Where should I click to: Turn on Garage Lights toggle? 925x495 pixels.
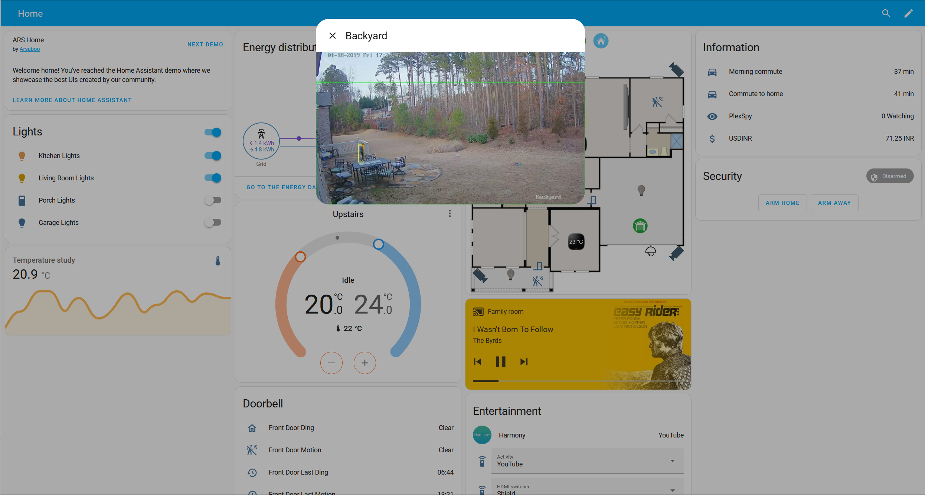click(x=213, y=223)
